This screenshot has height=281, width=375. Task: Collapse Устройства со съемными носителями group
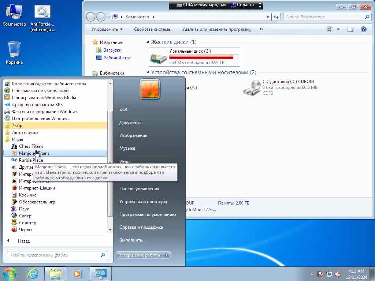[148, 72]
